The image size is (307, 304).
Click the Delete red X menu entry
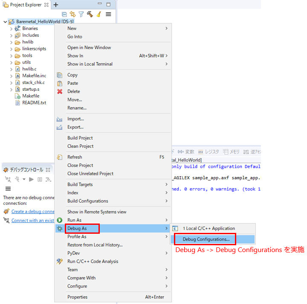[73, 91]
